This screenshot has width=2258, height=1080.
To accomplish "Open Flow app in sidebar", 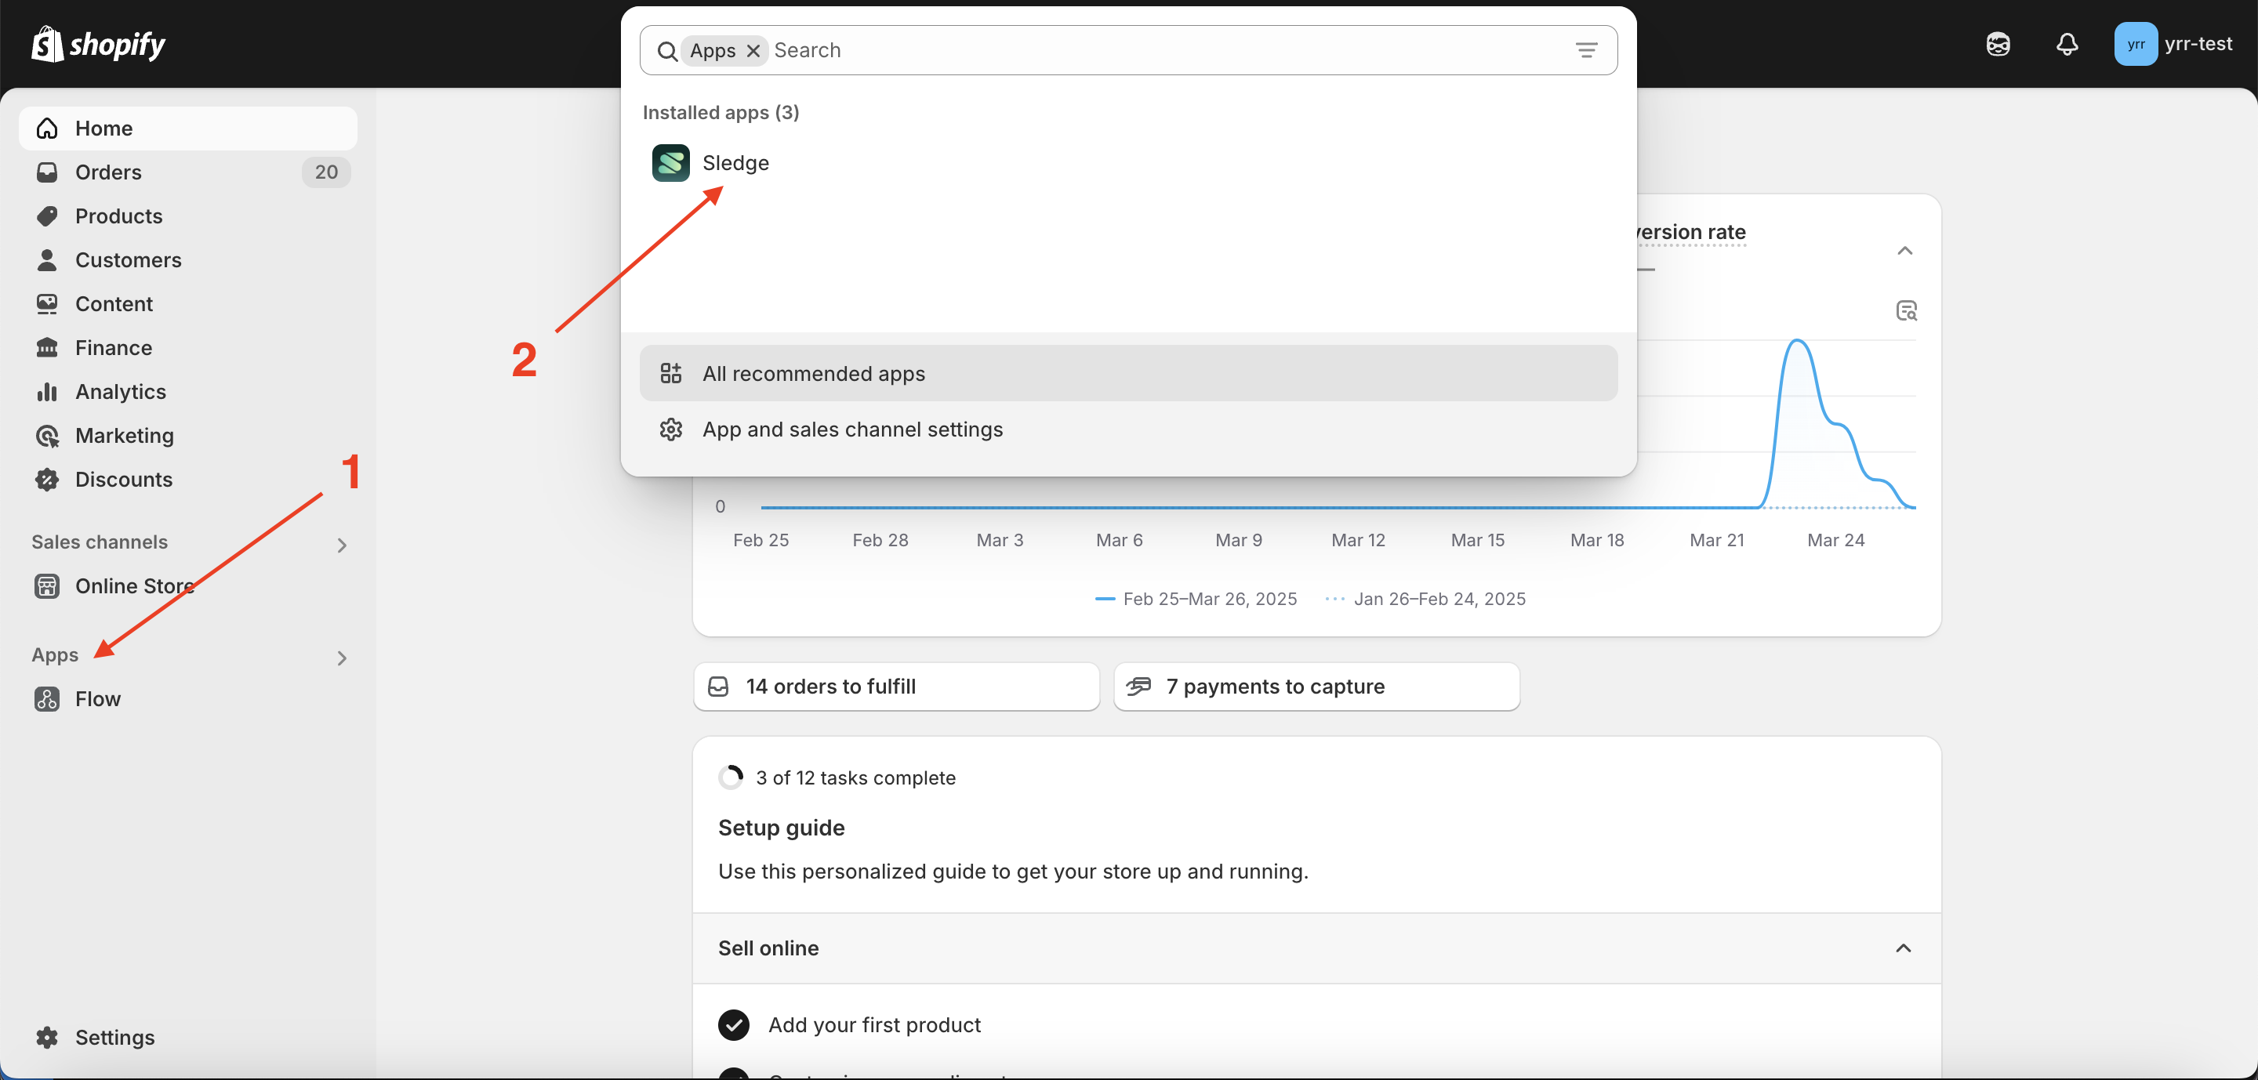I will [x=97, y=699].
